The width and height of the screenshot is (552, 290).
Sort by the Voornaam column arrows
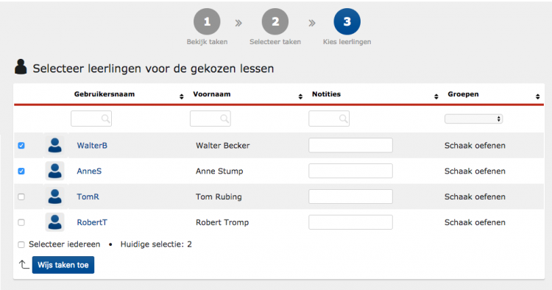pos(300,96)
